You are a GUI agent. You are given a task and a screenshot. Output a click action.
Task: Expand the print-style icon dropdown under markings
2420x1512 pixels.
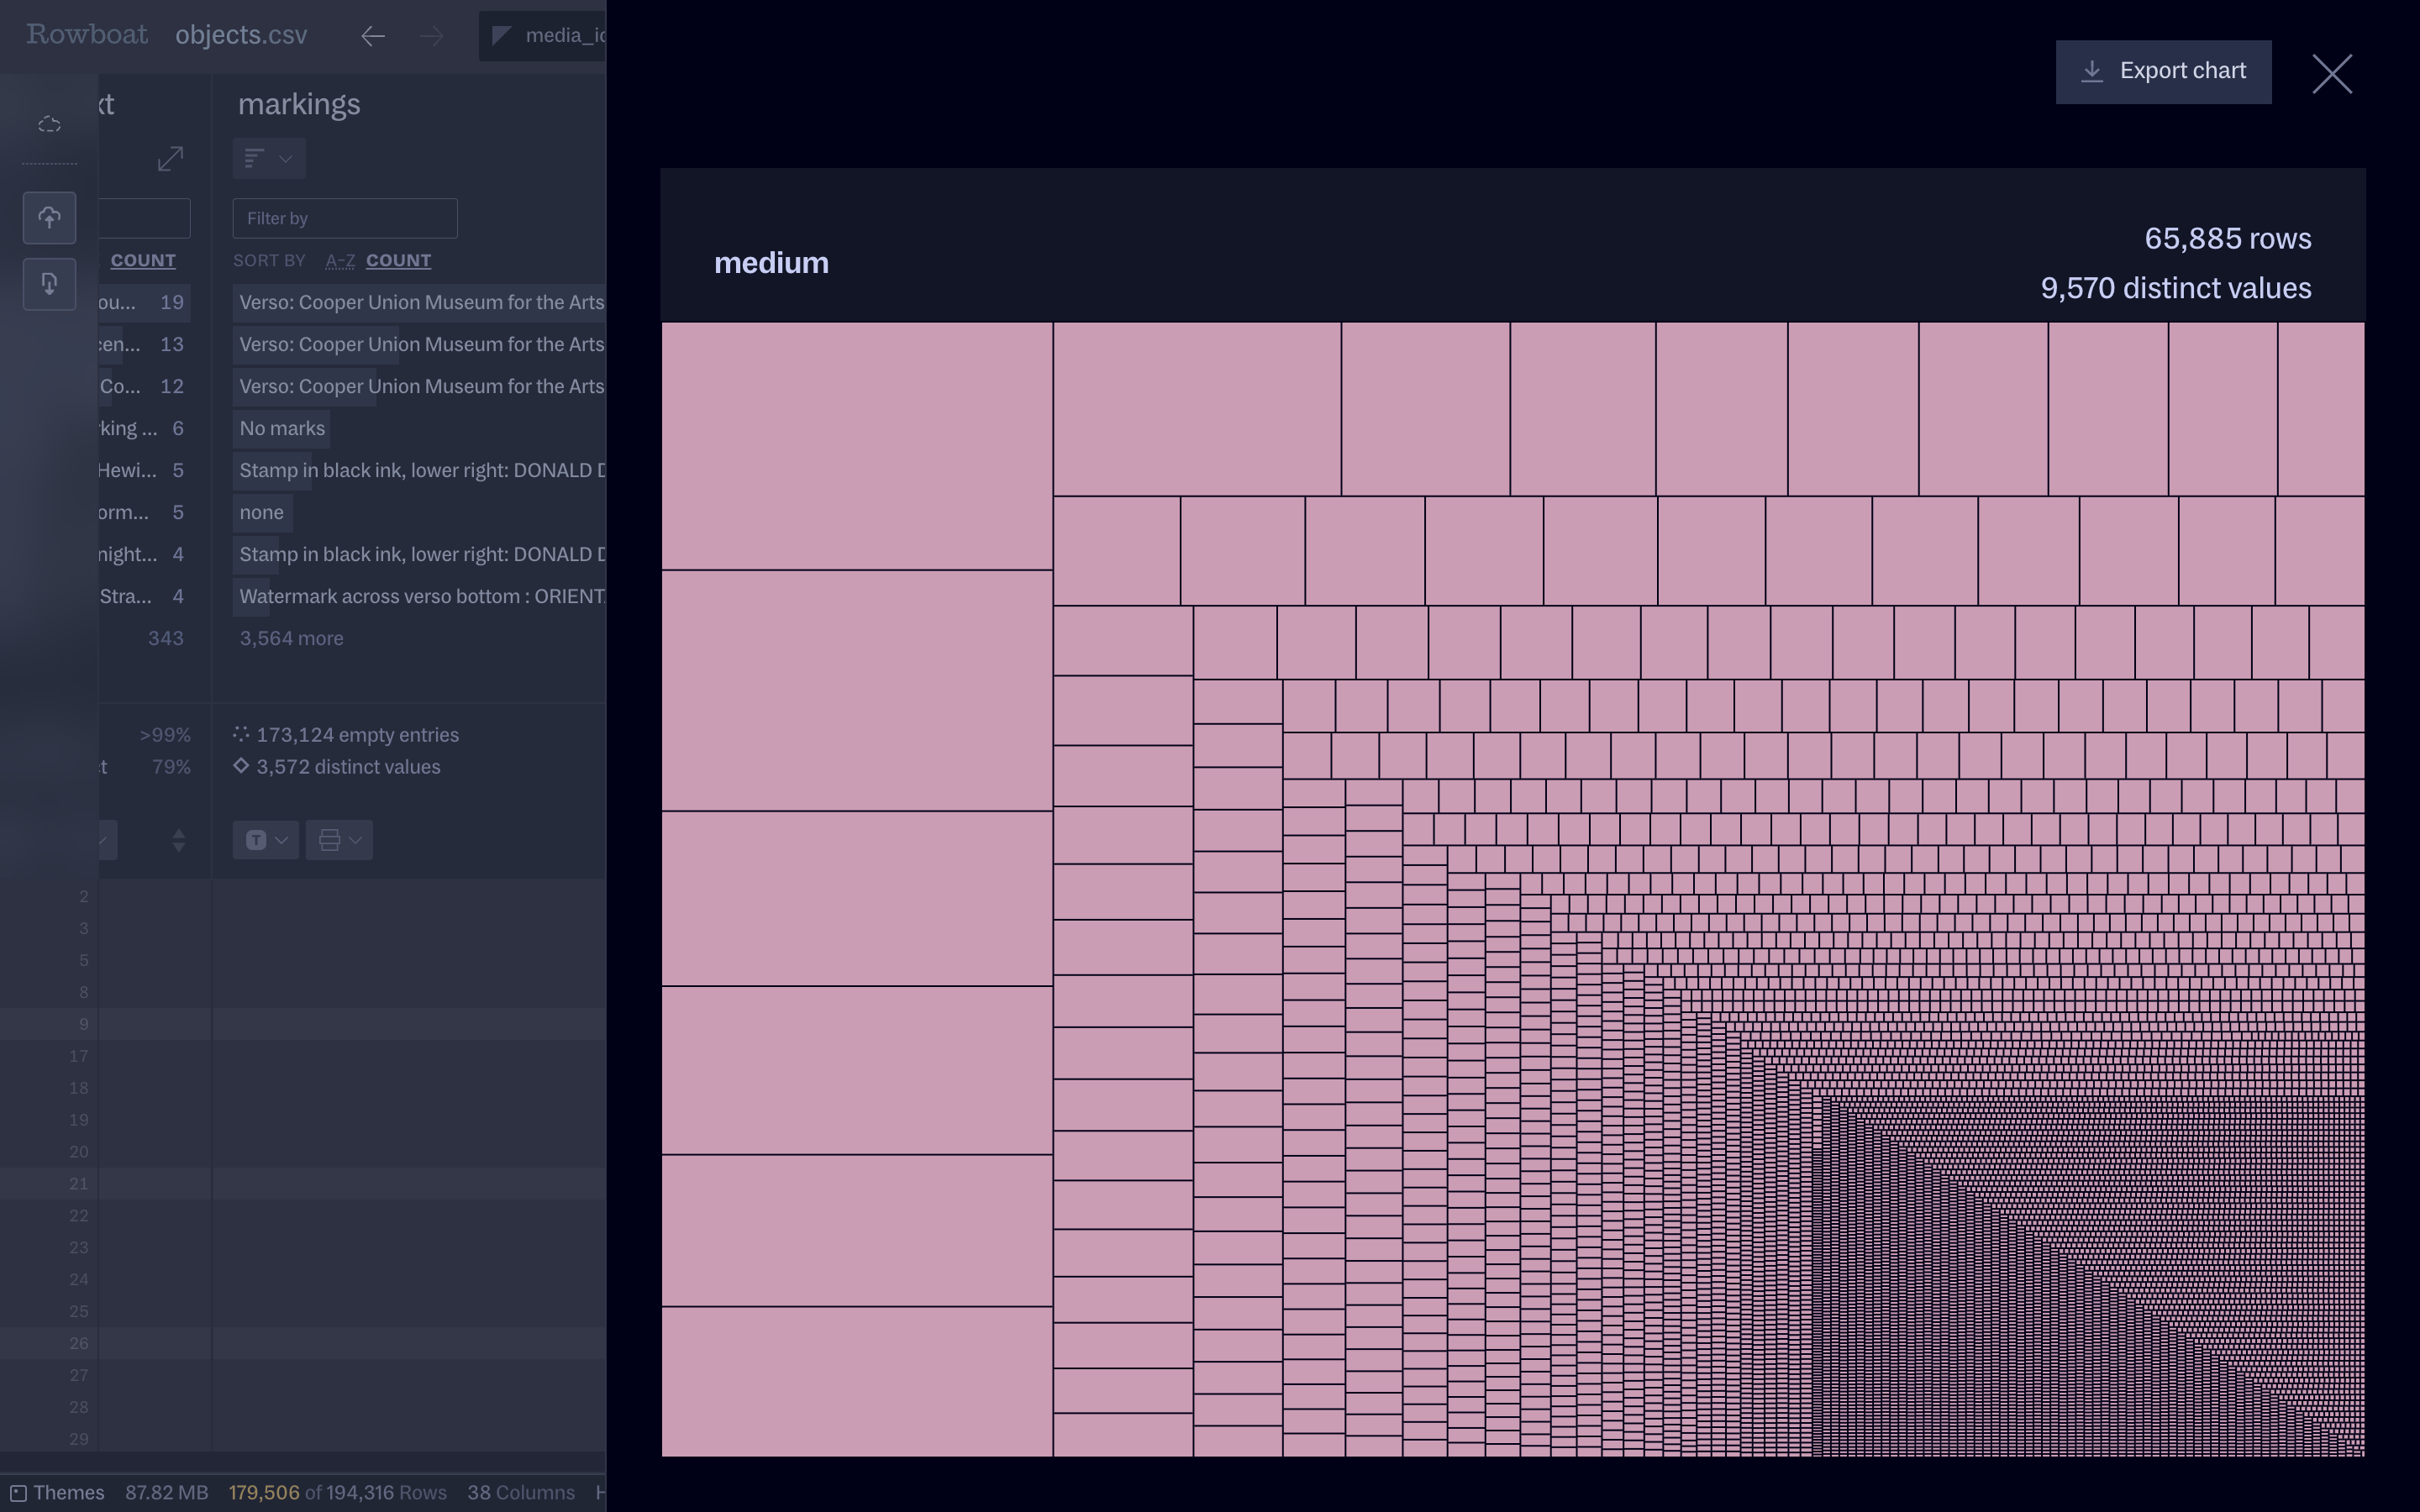pos(339,840)
